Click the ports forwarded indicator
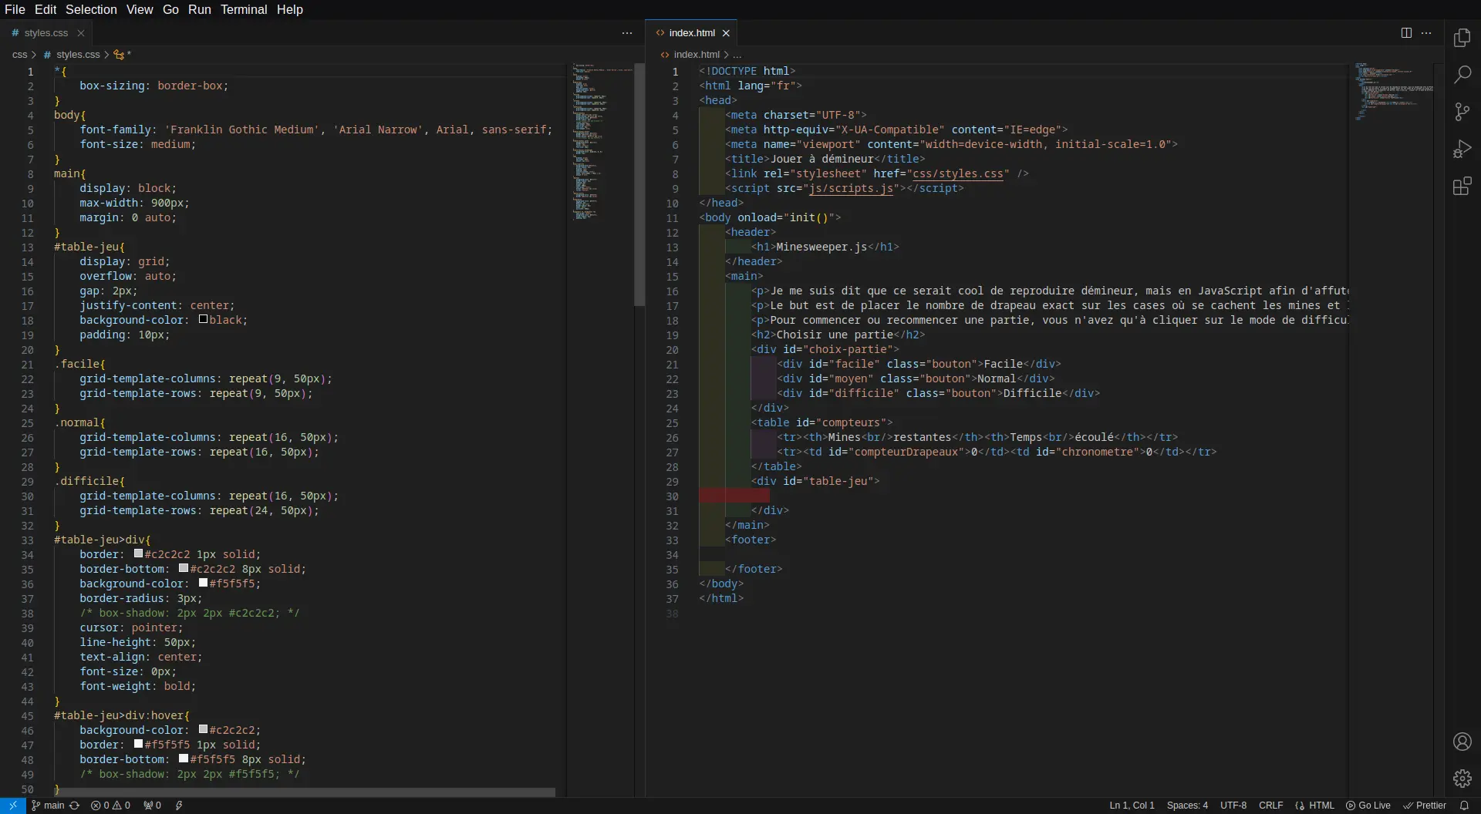This screenshot has height=814, width=1481. (x=152, y=806)
